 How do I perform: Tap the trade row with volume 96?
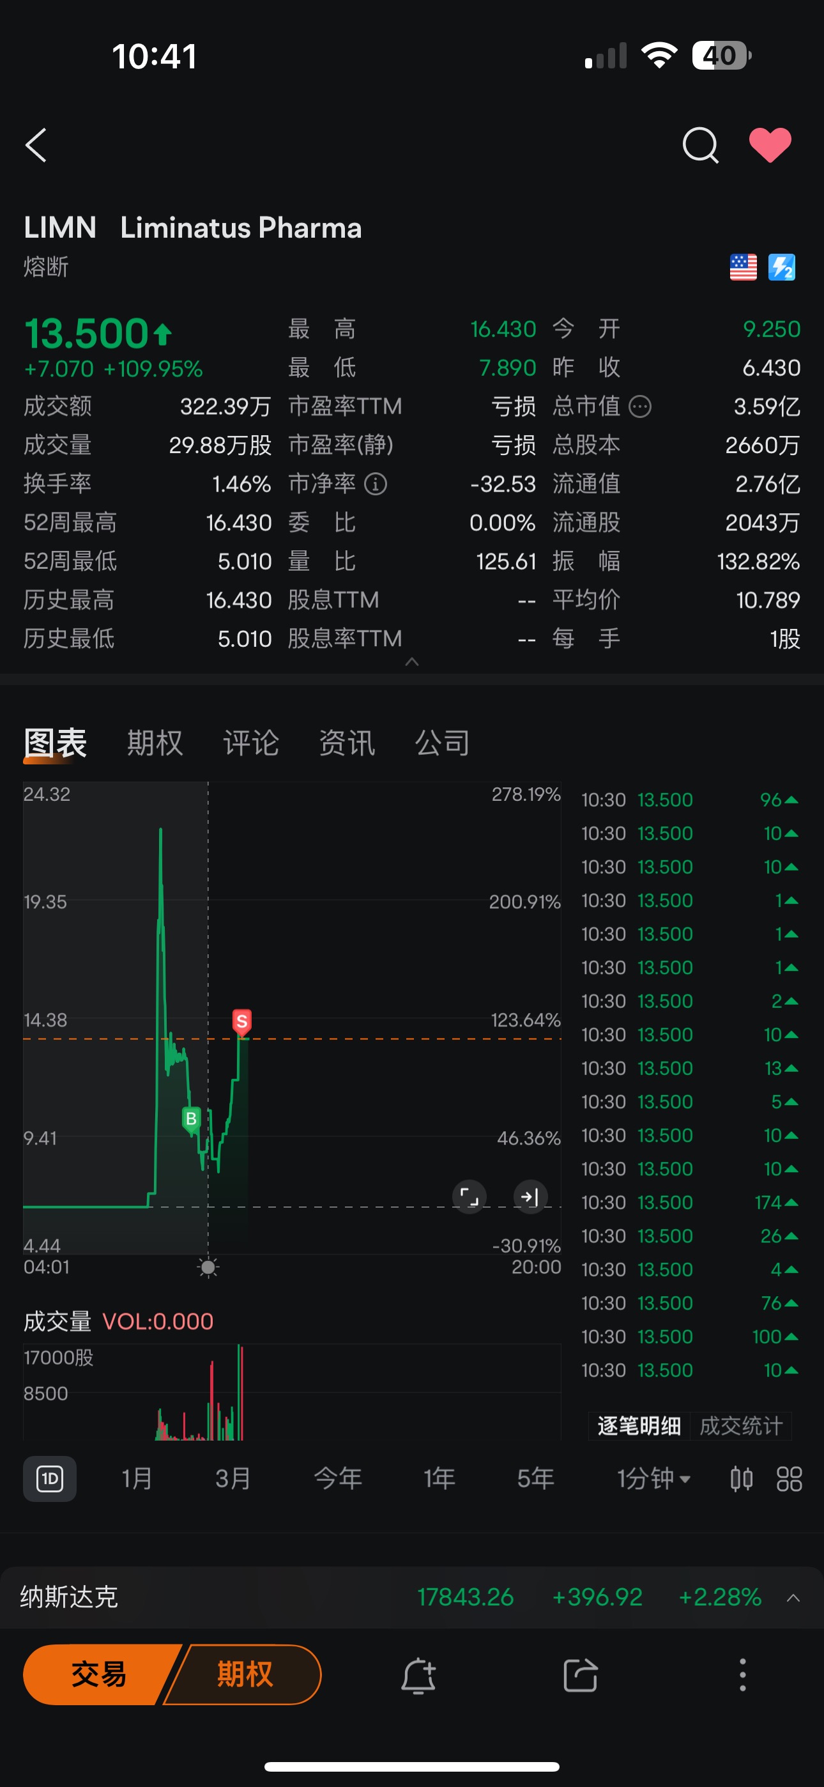(x=689, y=800)
